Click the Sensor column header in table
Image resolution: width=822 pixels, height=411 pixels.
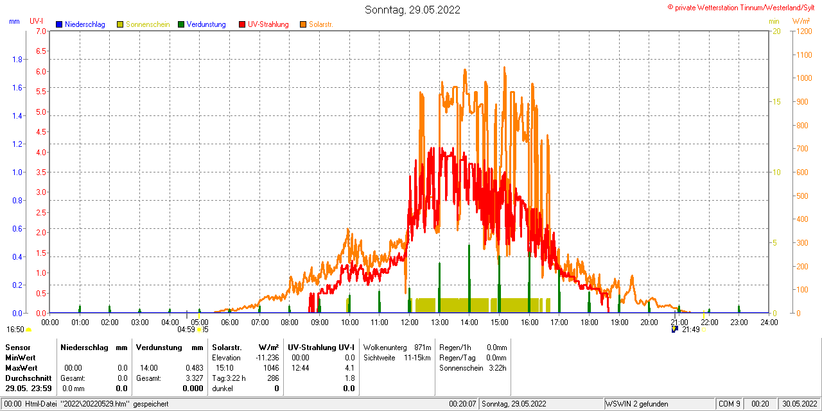click(17, 347)
